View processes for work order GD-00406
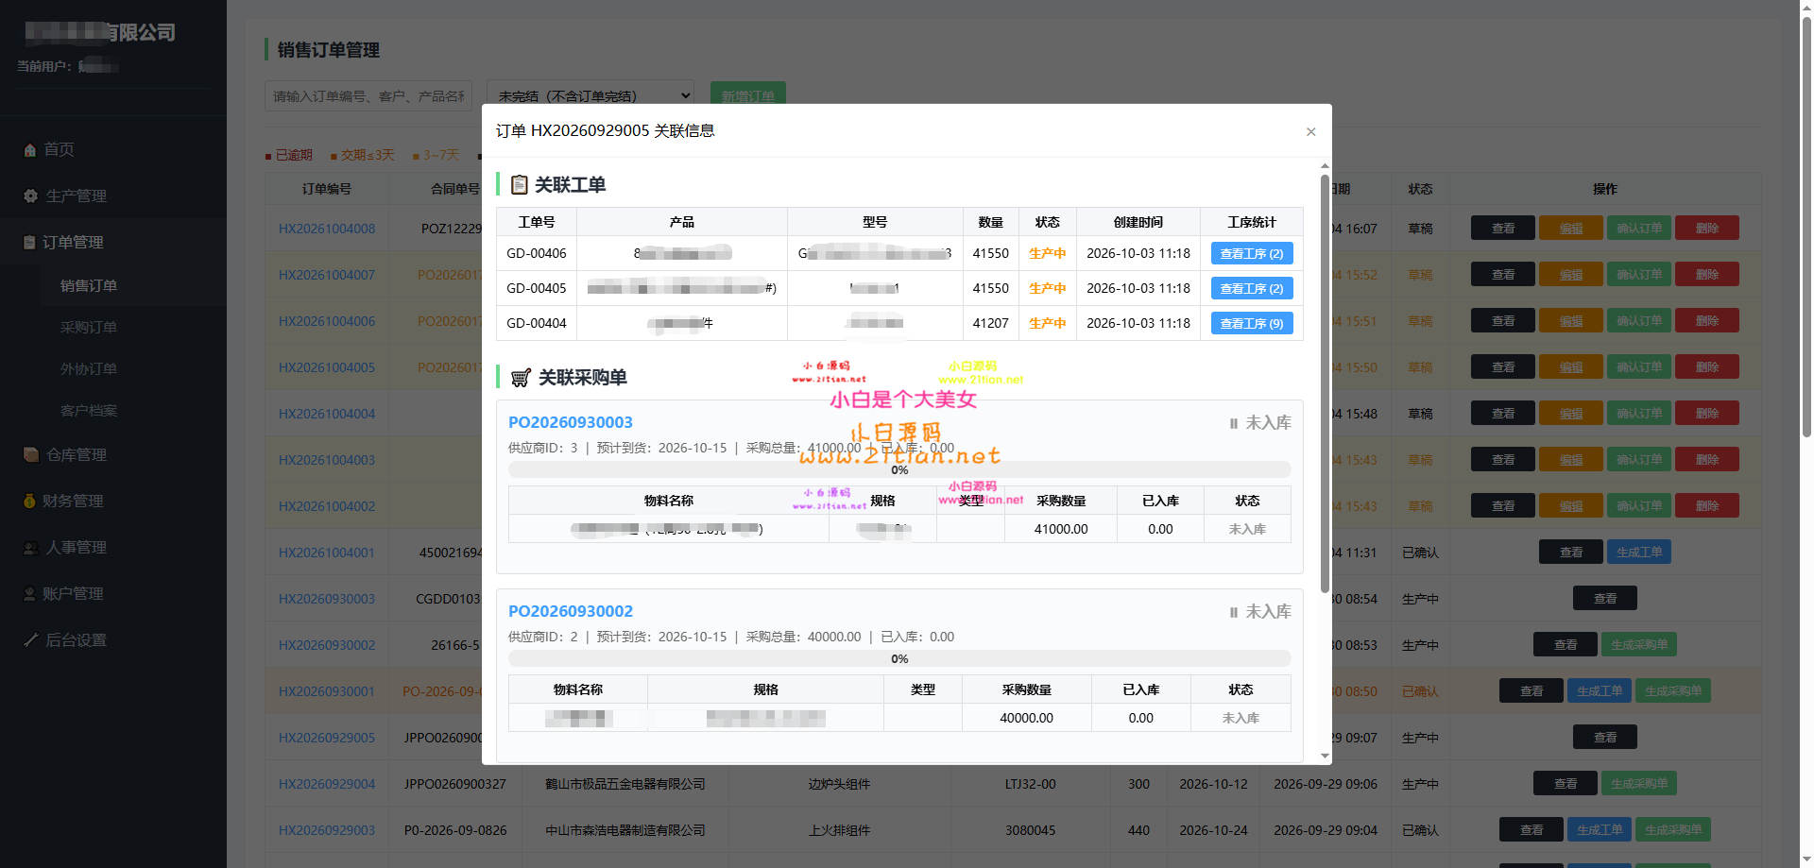This screenshot has width=1814, height=868. coord(1252,253)
